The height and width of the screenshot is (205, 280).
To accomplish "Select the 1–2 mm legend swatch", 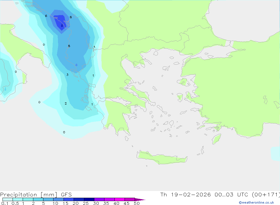I will 28,199.
